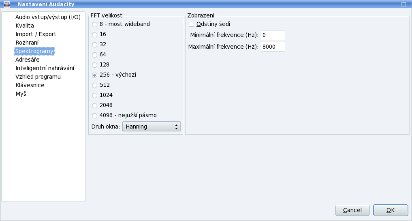Select FFT size 2048

click(94, 105)
